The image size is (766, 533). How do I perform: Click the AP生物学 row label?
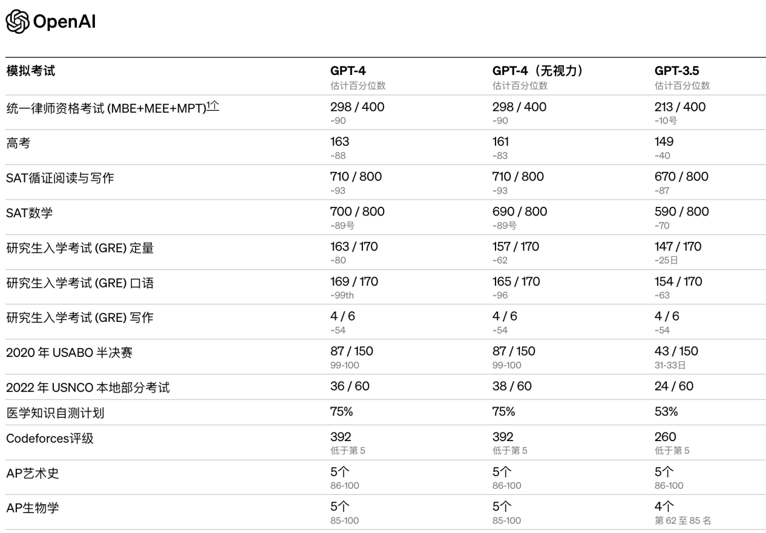(x=33, y=508)
